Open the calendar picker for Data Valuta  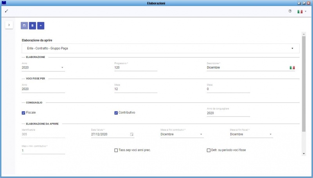pyautogui.click(x=132, y=134)
